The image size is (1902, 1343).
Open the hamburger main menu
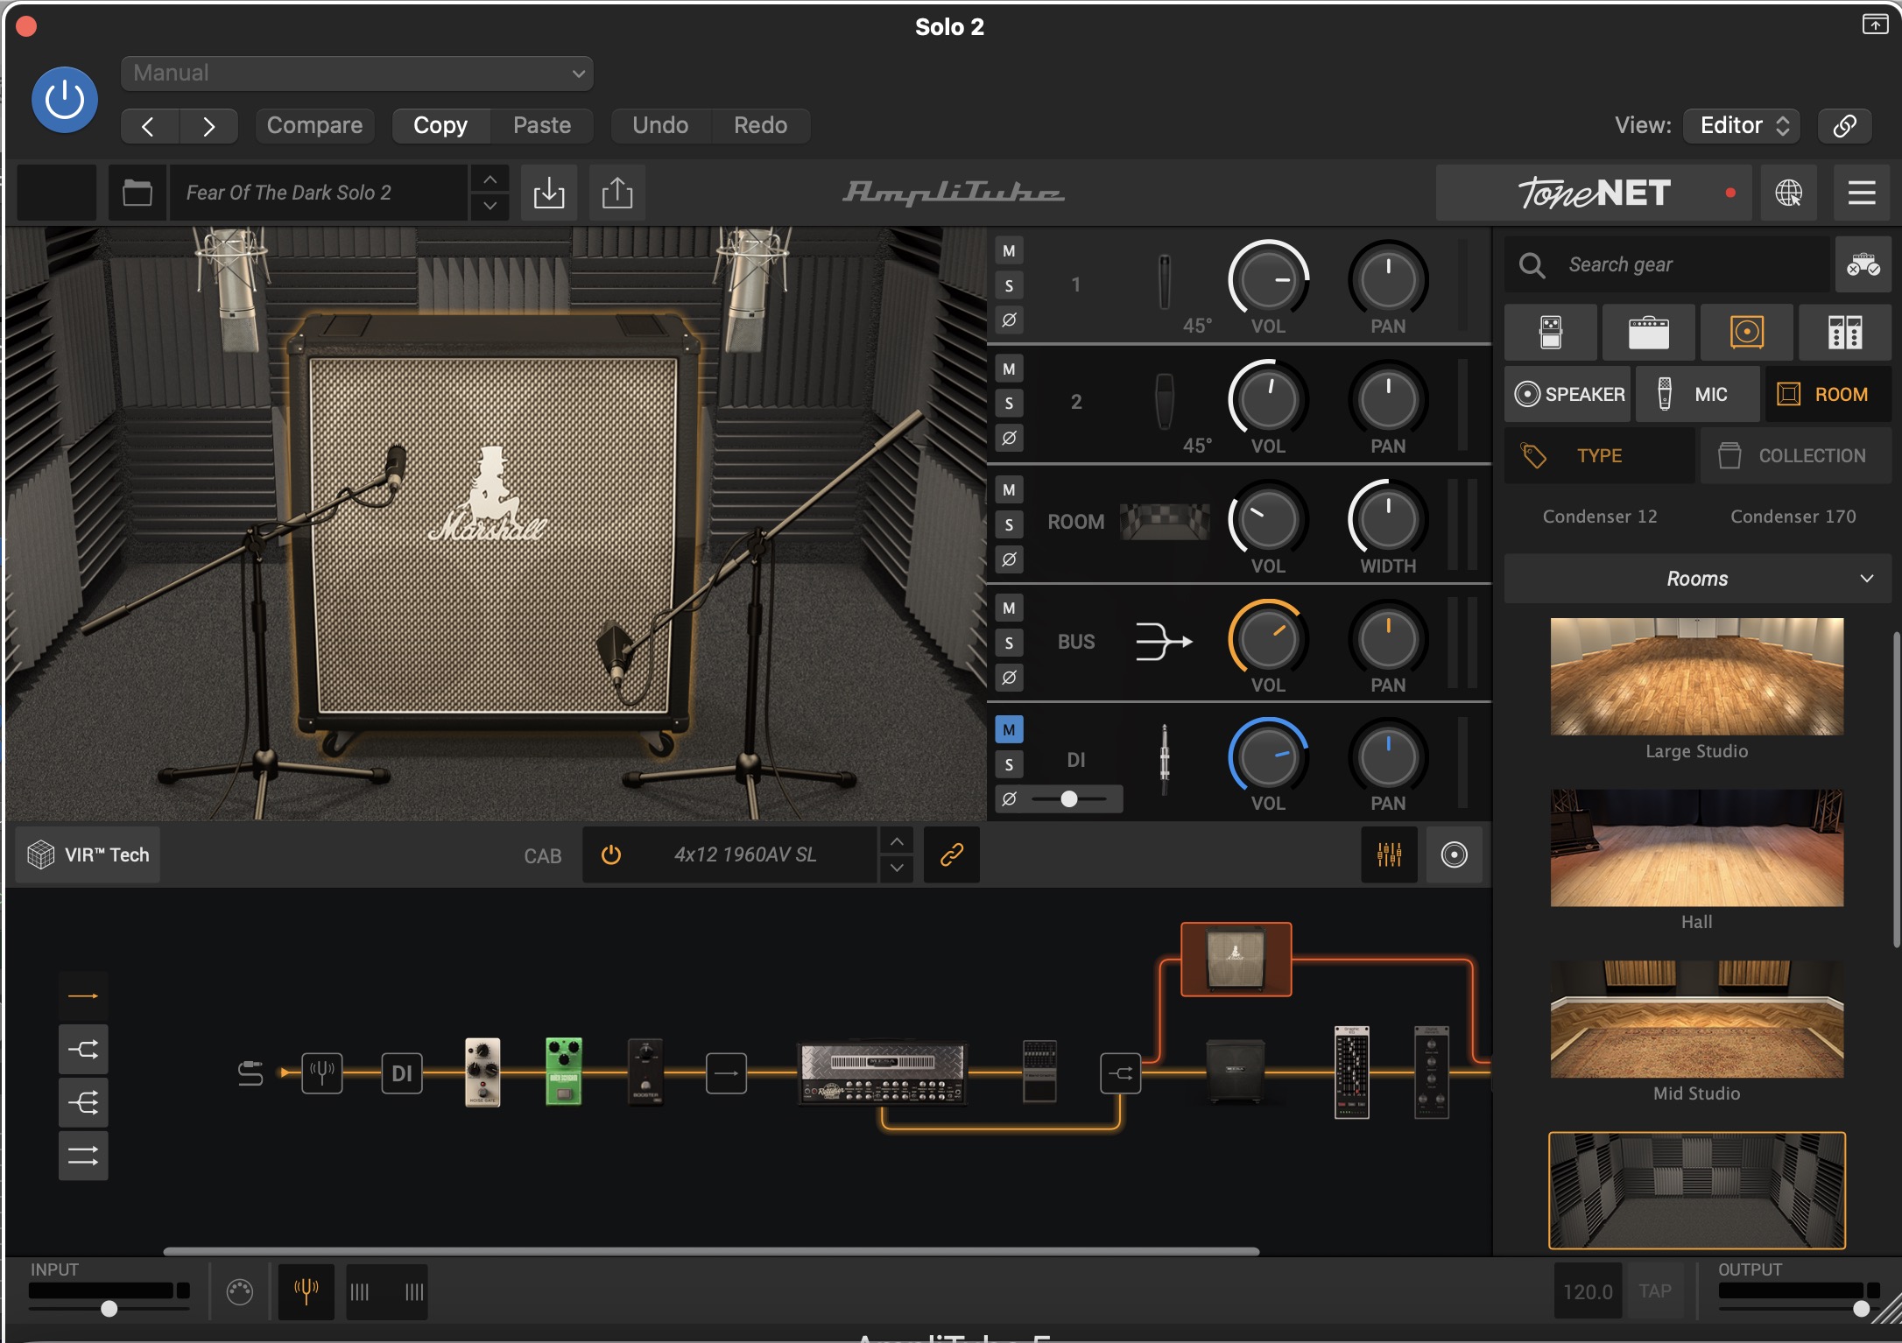[x=1862, y=193]
